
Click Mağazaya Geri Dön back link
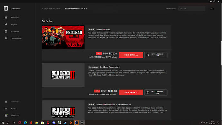click(x=51, y=8)
